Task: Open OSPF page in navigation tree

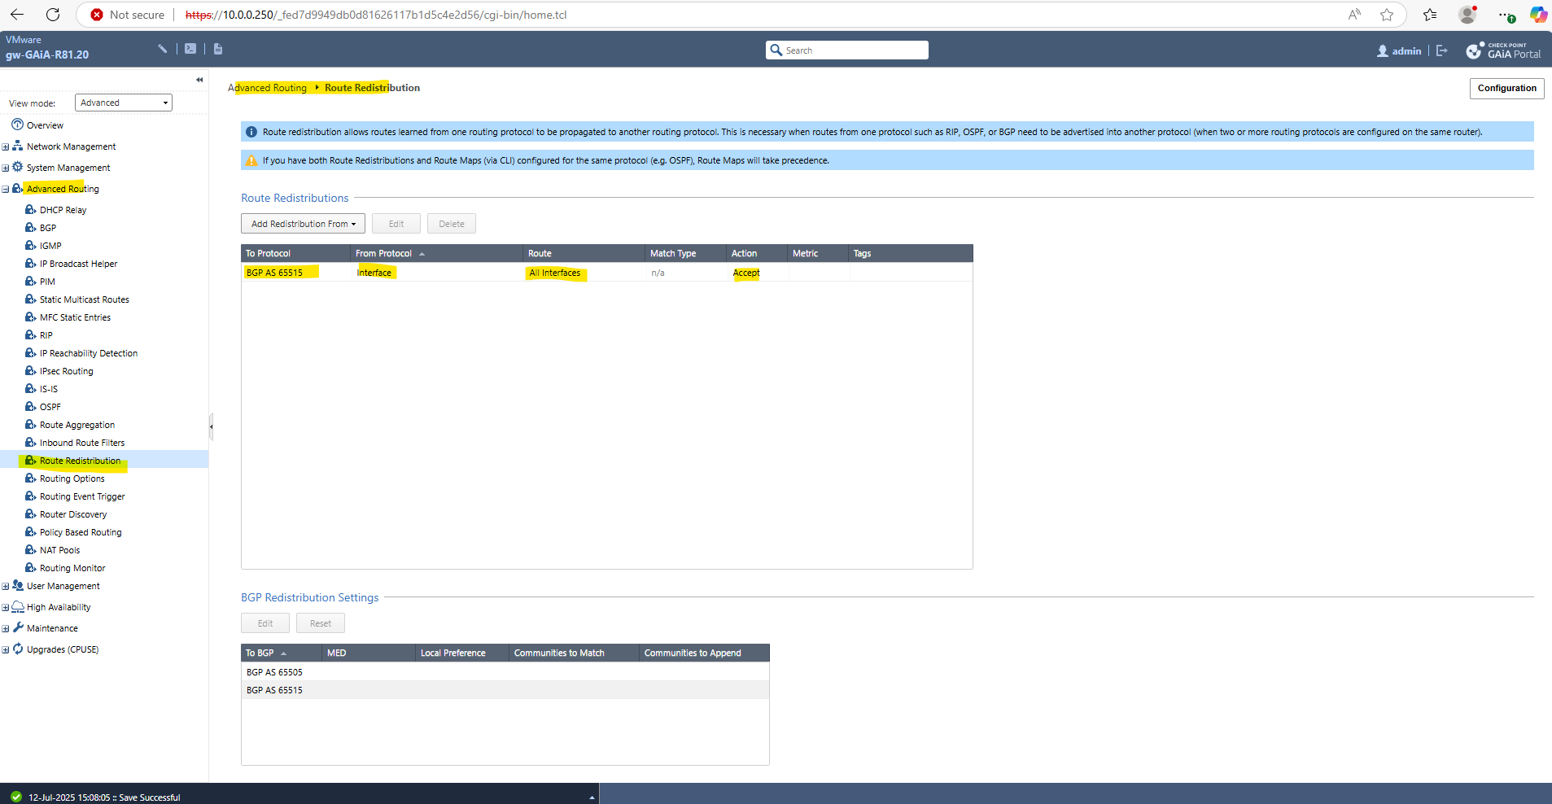Action: (x=50, y=407)
